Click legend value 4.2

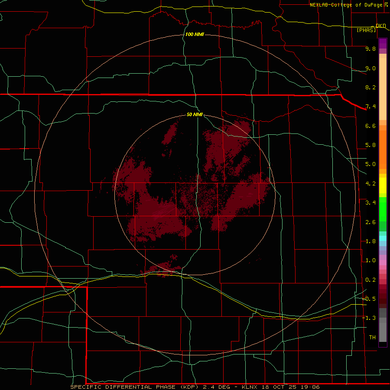click(370, 184)
